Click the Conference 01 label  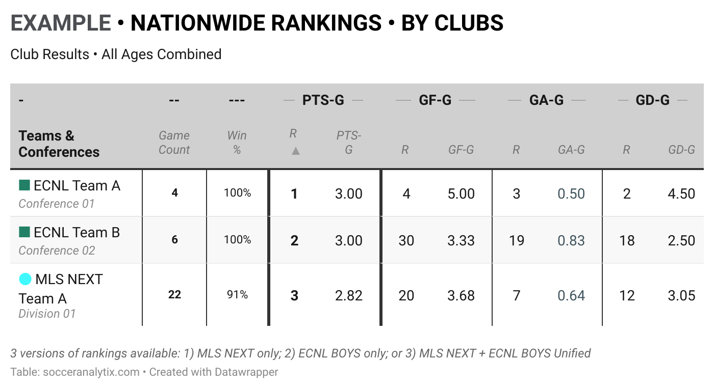[x=57, y=204]
